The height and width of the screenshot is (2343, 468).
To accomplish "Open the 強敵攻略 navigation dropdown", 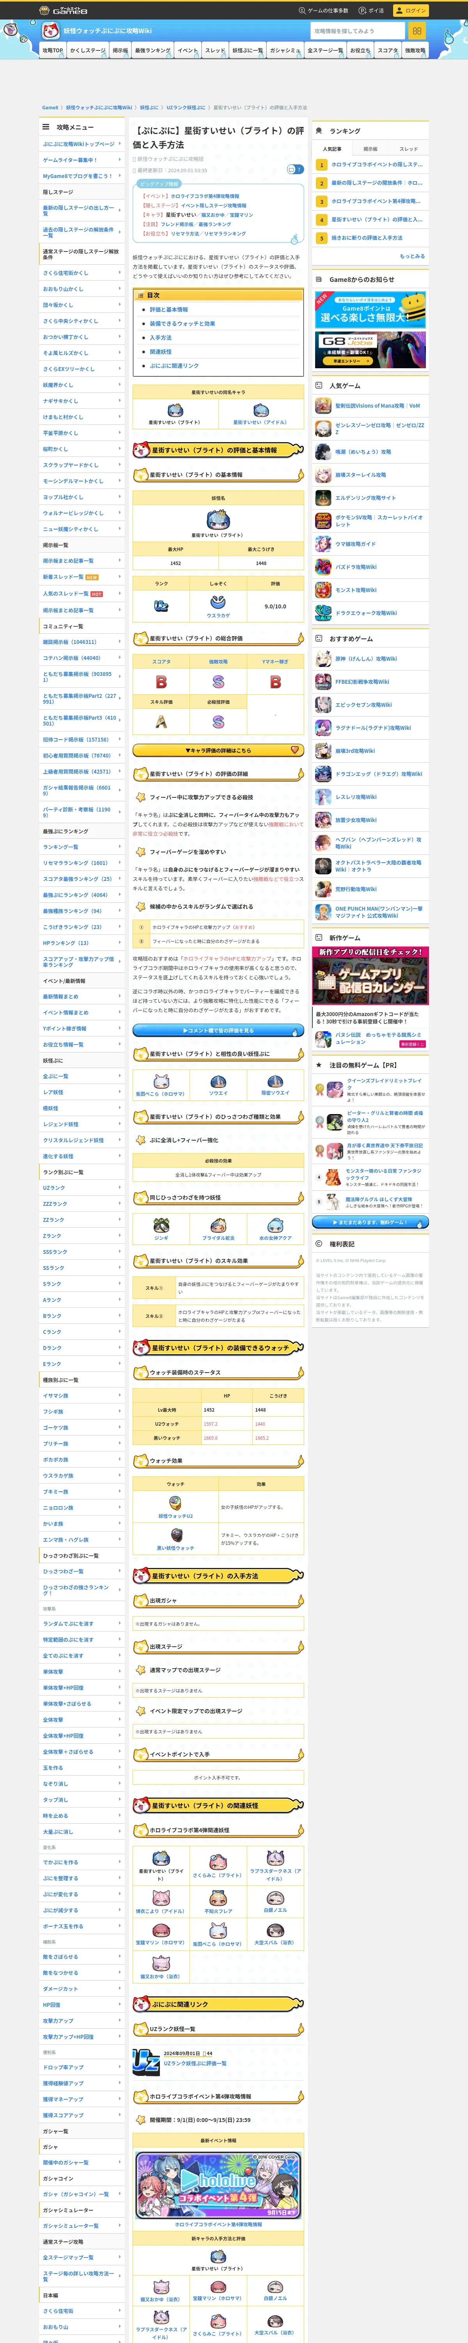I will tap(415, 51).
